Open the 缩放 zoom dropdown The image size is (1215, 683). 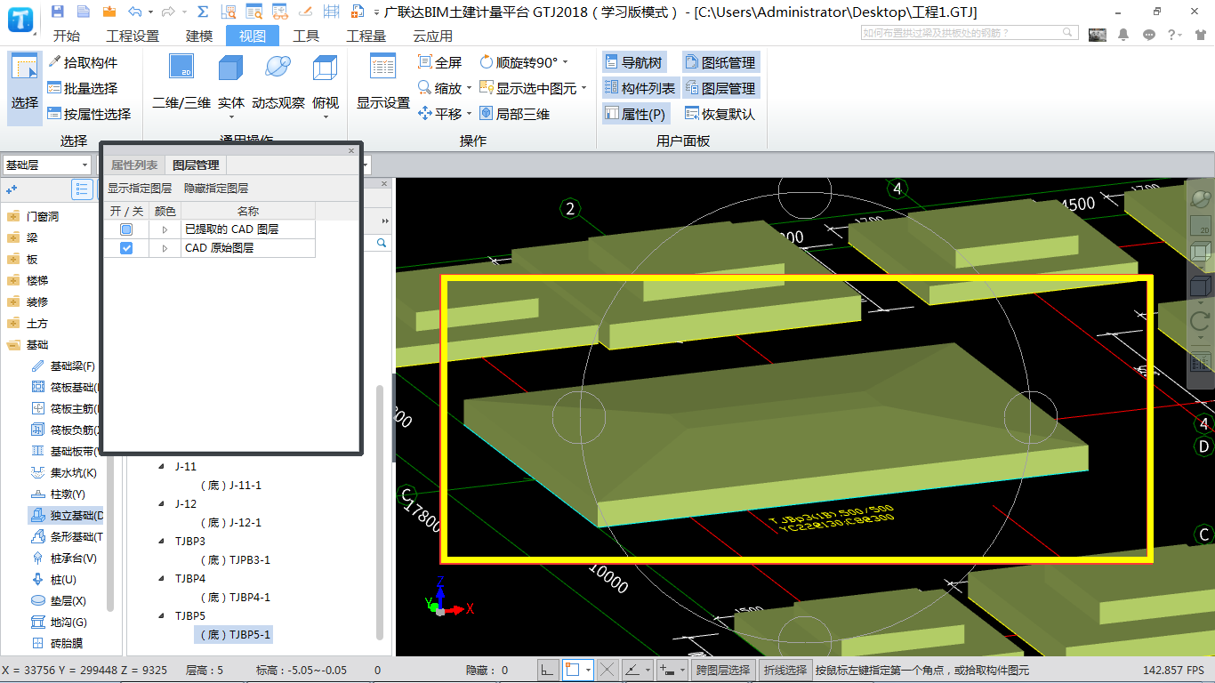(469, 88)
